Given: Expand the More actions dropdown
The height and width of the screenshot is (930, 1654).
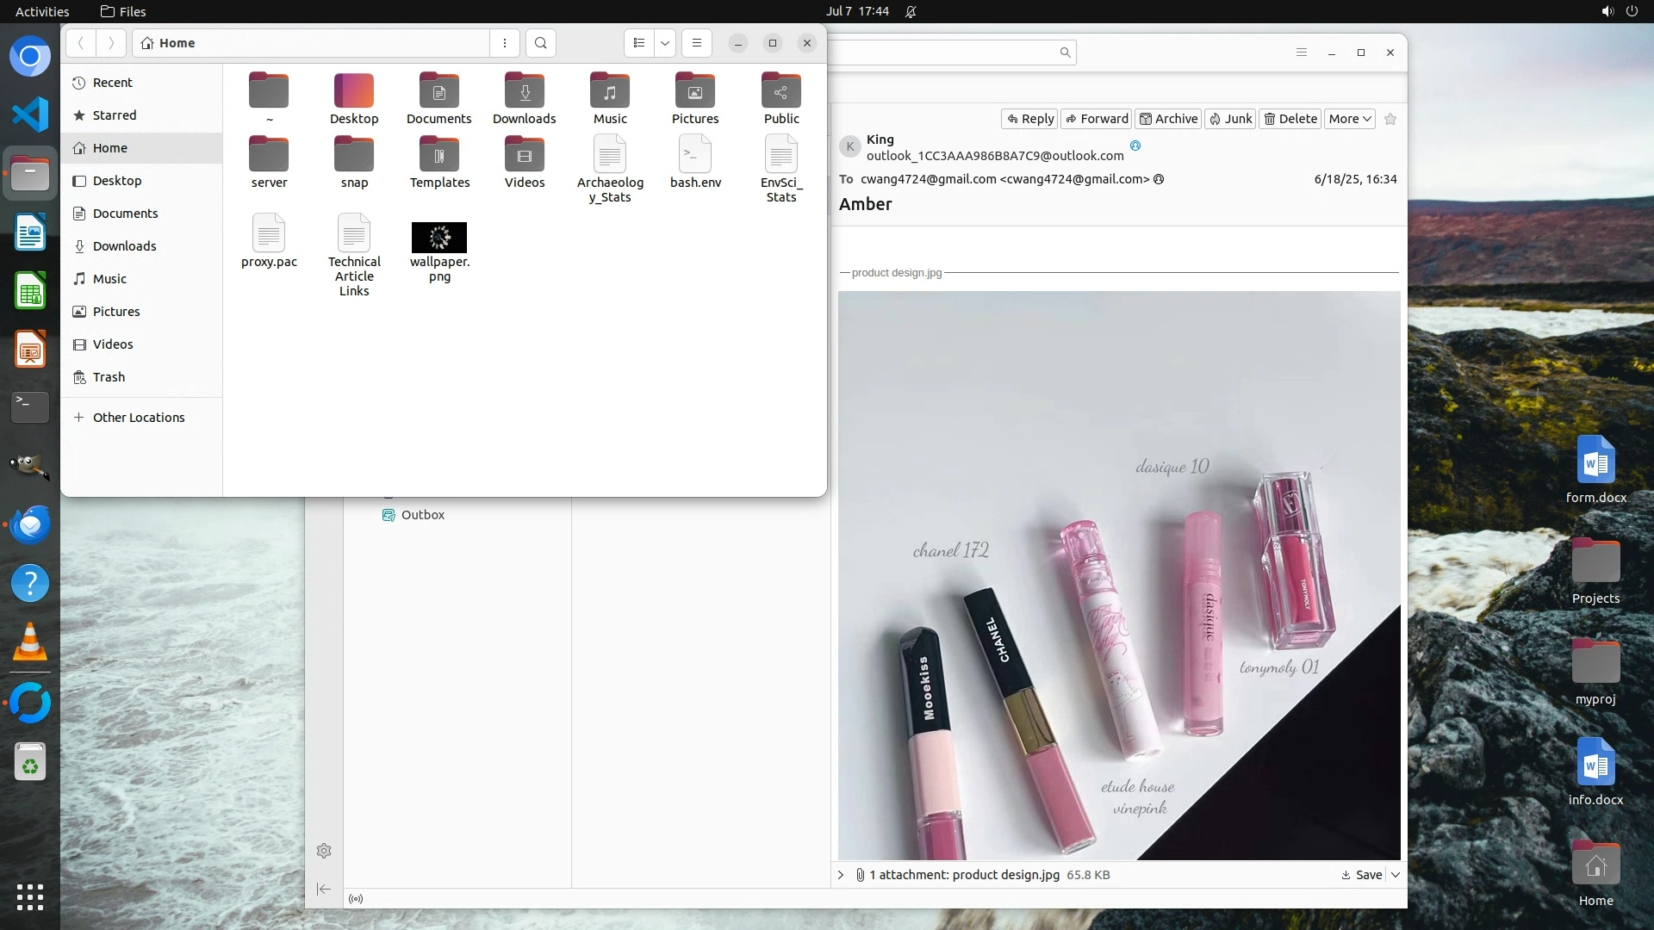Looking at the screenshot, I should click(1349, 120).
